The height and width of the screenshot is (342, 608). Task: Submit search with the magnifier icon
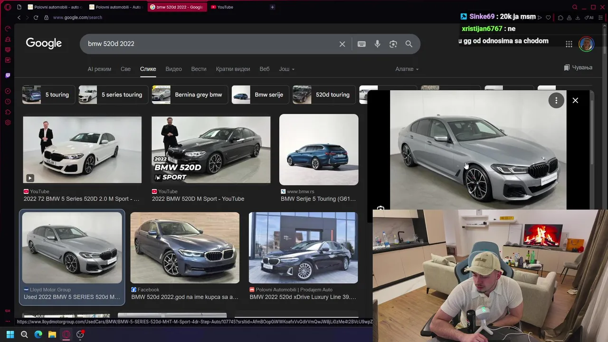408,44
